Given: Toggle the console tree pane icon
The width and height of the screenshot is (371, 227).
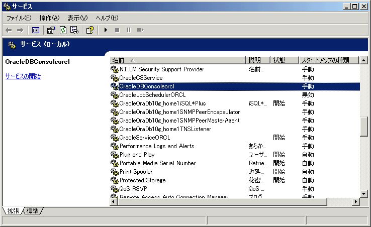Looking at the screenshot, I should pyautogui.click(x=36, y=30).
